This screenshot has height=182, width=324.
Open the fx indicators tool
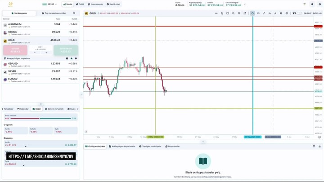[275, 13]
